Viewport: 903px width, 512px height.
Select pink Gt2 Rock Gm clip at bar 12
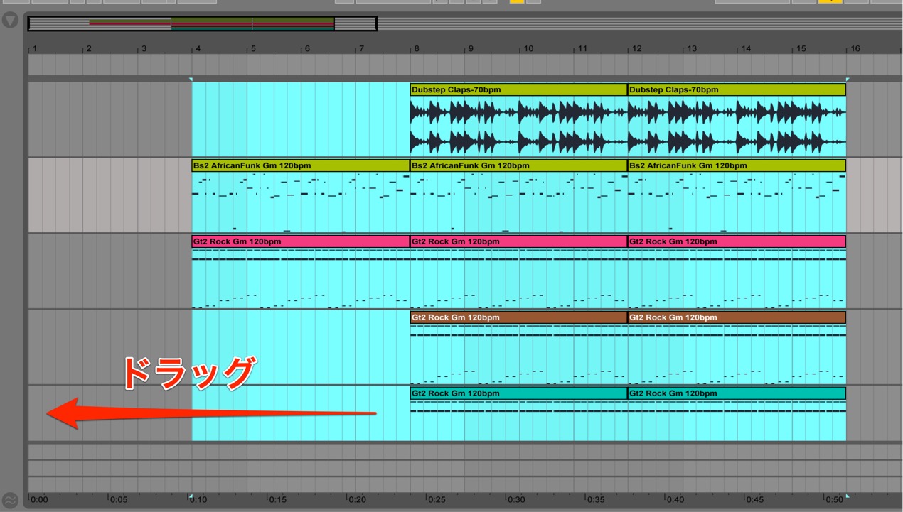pyautogui.click(x=737, y=241)
